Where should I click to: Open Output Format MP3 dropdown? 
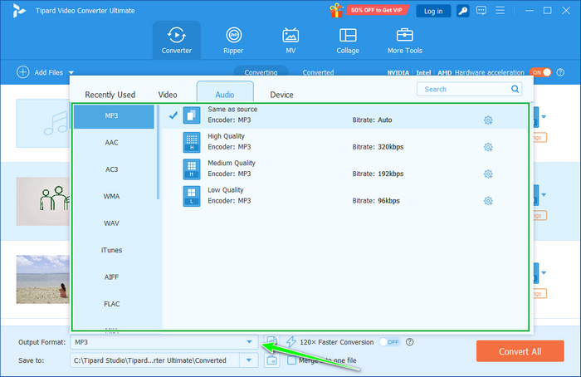(x=164, y=342)
